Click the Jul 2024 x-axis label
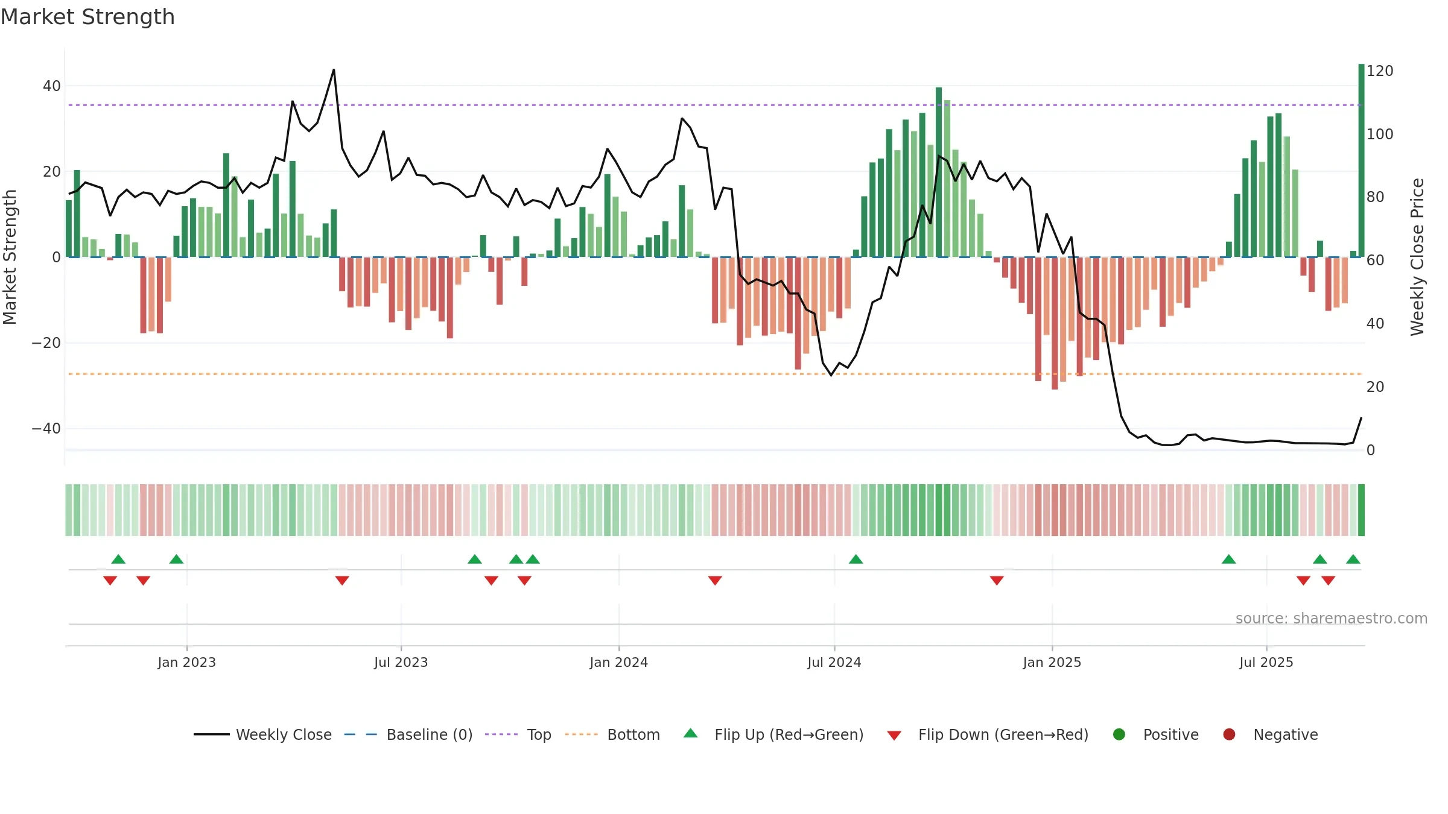 (834, 662)
